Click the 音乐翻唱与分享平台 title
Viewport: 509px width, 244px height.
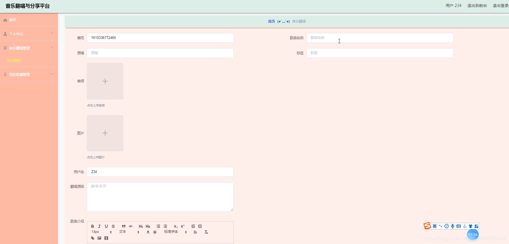pyautogui.click(x=28, y=6)
